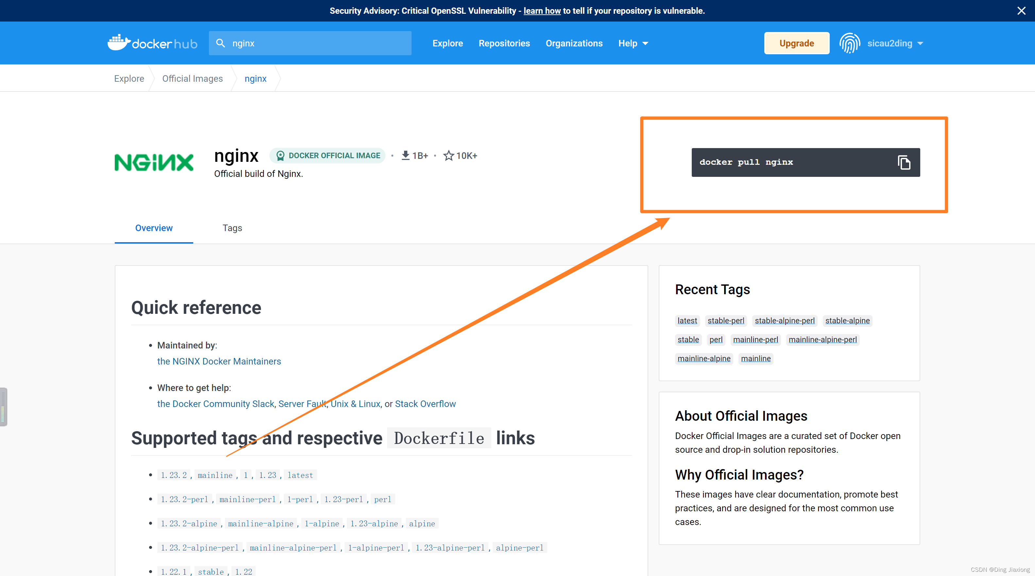The height and width of the screenshot is (576, 1035).
Task: Open the 1.23.2-alpine Dockerfile link
Action: (189, 523)
